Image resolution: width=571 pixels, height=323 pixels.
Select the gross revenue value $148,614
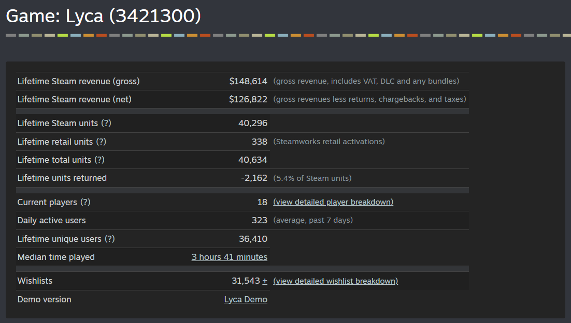click(248, 81)
